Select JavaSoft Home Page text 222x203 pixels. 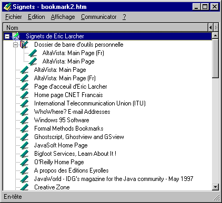click(61, 145)
